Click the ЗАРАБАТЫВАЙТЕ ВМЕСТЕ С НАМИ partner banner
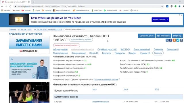 [29, 45]
